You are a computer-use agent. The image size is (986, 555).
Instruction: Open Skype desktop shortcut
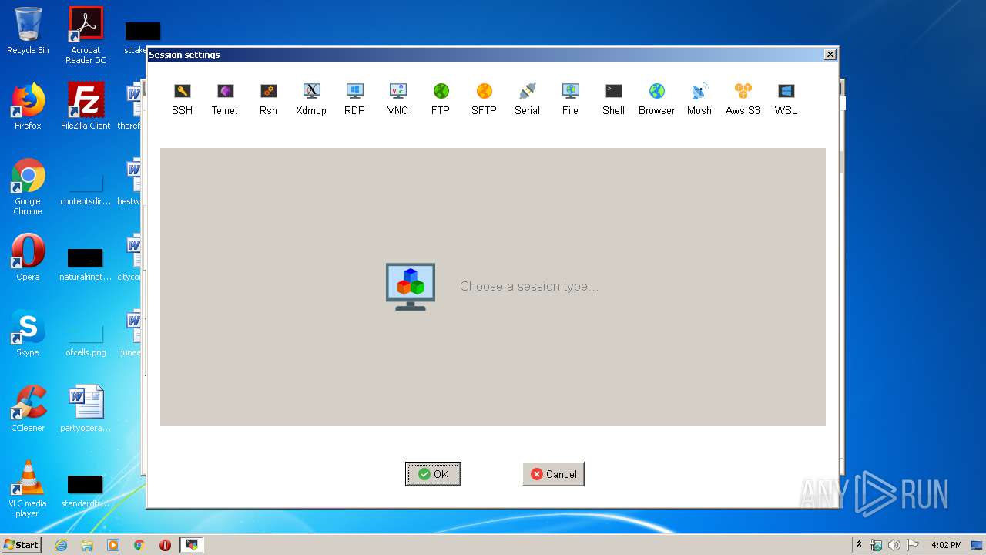[28, 333]
